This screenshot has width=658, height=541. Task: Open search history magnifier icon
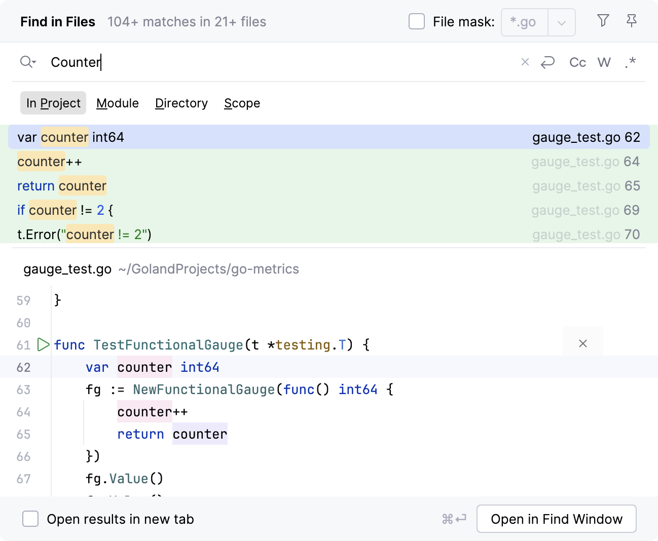point(27,62)
